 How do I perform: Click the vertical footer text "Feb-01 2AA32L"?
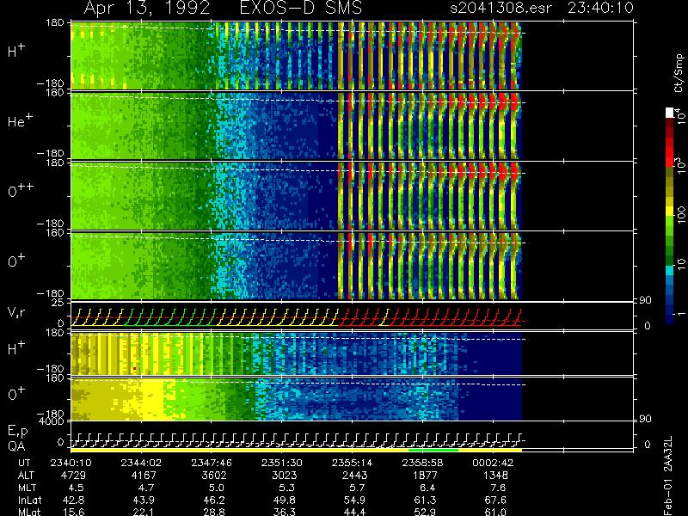coord(668,476)
